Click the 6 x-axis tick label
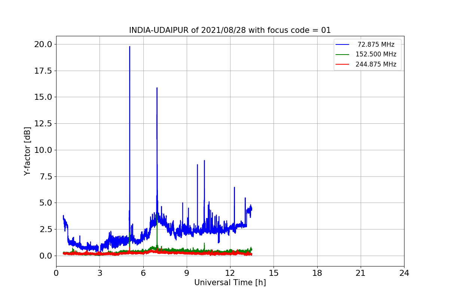This screenshot has width=449, height=299. (143, 273)
